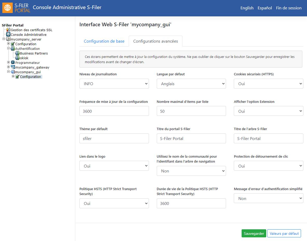Click the configuration update frequency field

pyautogui.click(x=114, y=111)
